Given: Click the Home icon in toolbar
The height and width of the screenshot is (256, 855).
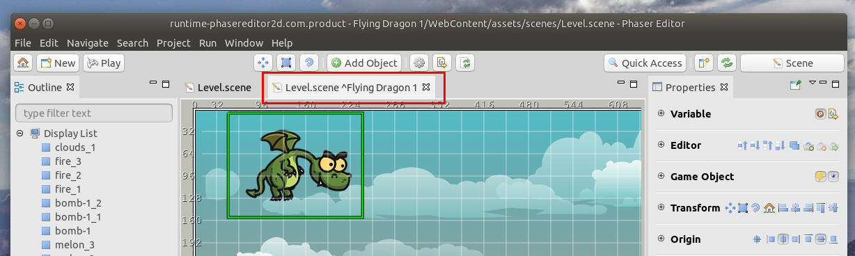Looking at the screenshot, I should (x=23, y=63).
